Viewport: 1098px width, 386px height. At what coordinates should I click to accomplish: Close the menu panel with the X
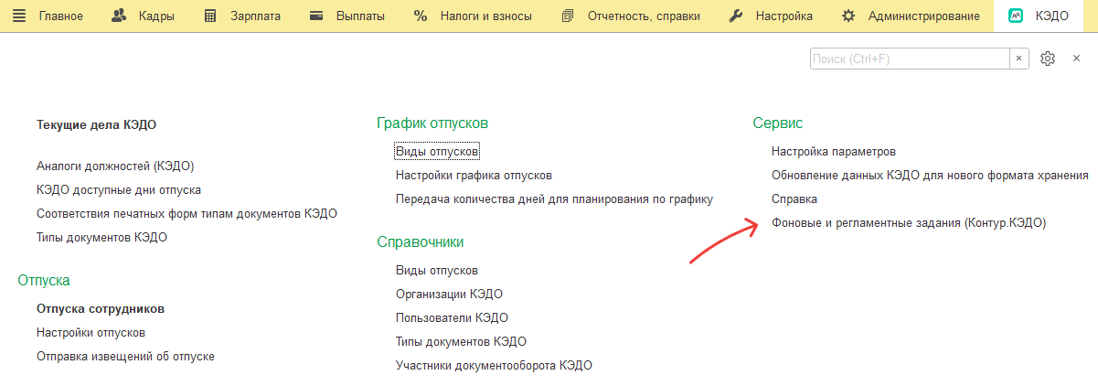click(x=1076, y=59)
